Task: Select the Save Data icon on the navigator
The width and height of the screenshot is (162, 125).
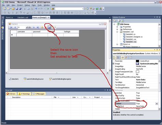Action: point(49,27)
